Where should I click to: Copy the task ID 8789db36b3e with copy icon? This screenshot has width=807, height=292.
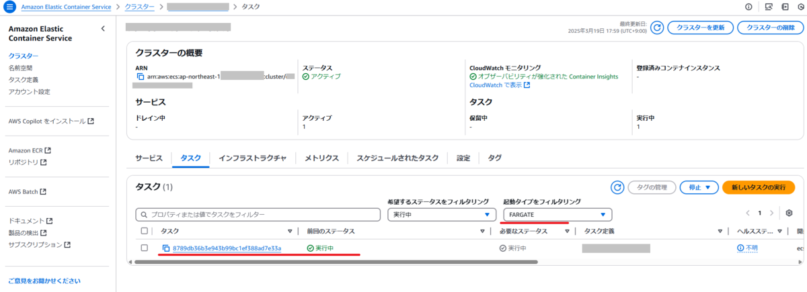coord(165,248)
